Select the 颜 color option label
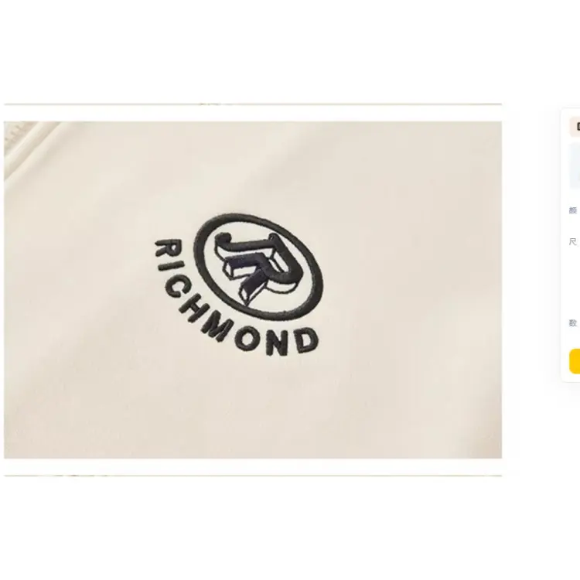Screen dimensions: 580x580 click(x=573, y=210)
